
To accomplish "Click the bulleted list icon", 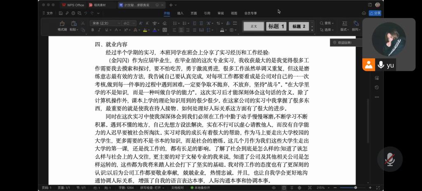I will [x=175, y=23].
